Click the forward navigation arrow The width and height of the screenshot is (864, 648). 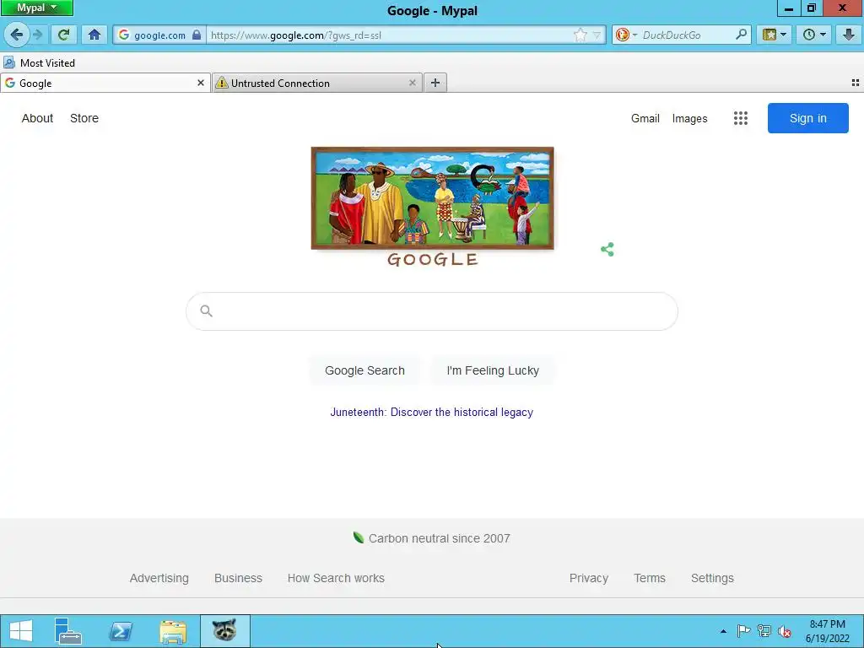tap(37, 35)
